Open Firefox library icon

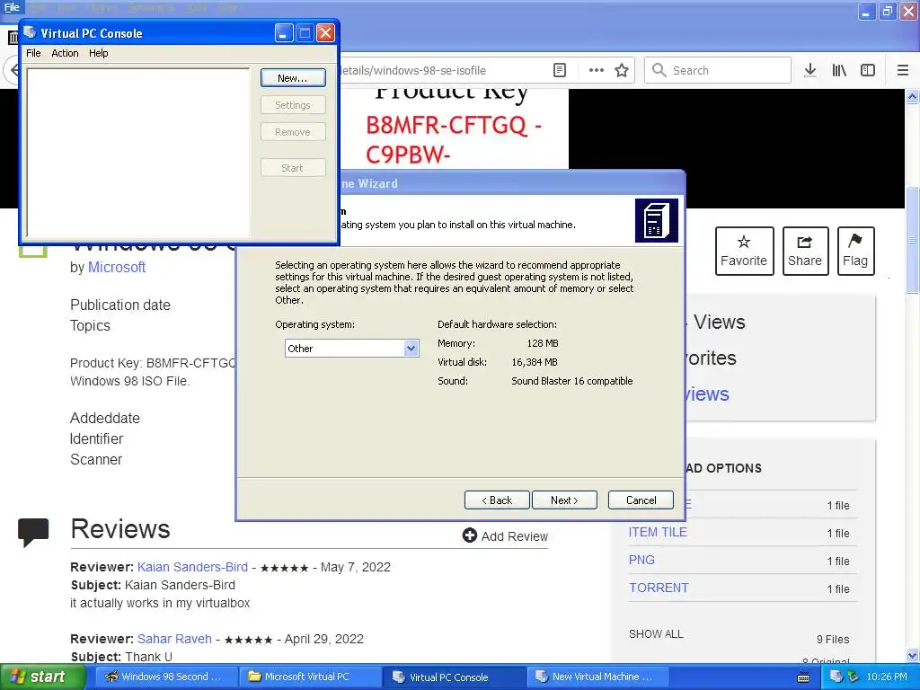(839, 70)
